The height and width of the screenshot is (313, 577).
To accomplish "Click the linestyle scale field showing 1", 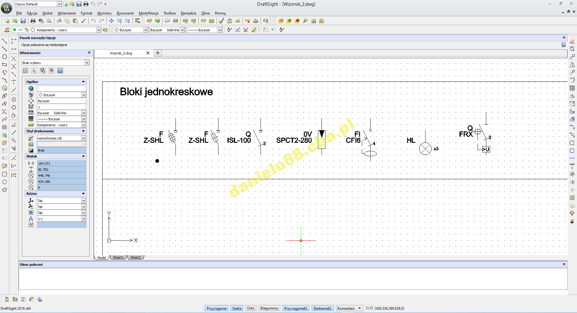I will [62, 107].
